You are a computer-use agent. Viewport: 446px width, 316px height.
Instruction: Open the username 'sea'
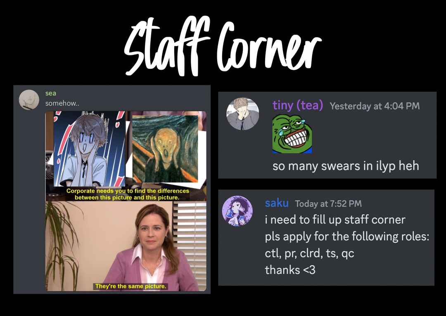(x=51, y=93)
